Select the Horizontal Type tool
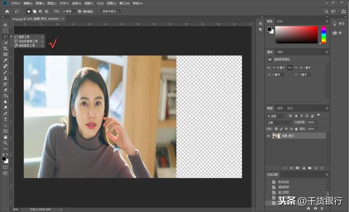The width and height of the screenshot is (349, 212). click(5, 119)
